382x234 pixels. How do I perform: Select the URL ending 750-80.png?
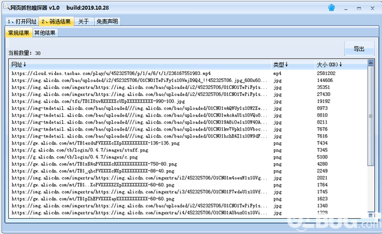coord(188,164)
